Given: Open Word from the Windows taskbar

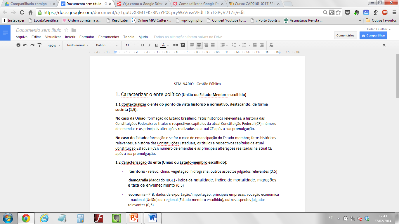Looking at the screenshot, I should click(152, 218).
